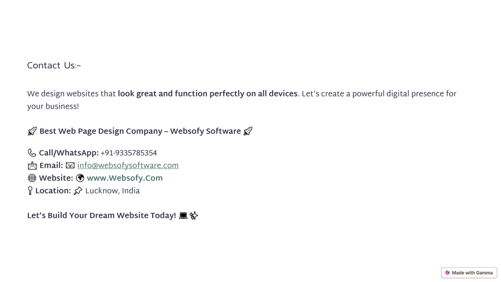Click the rocket emoji after Websofy Software
Viewport: 501px width, 282px height.
point(248,131)
